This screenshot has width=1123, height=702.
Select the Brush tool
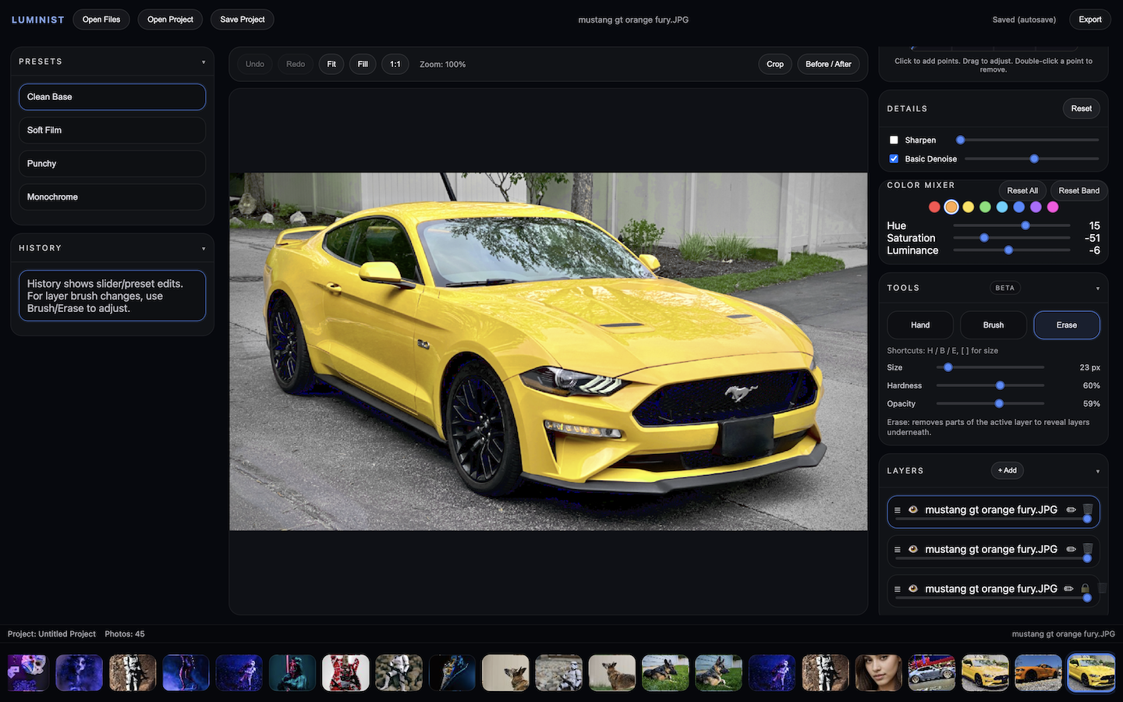coord(994,325)
